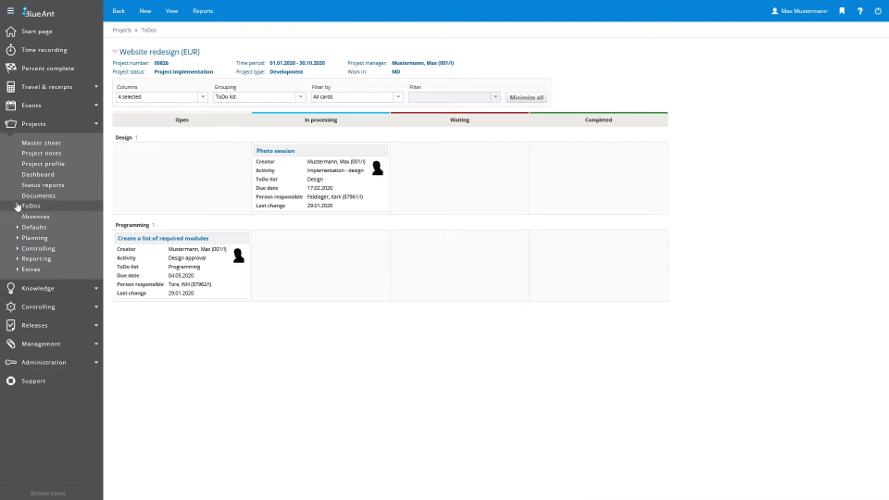Image resolution: width=889 pixels, height=500 pixels.
Task: Open the New menu in top bar
Action: (x=145, y=11)
